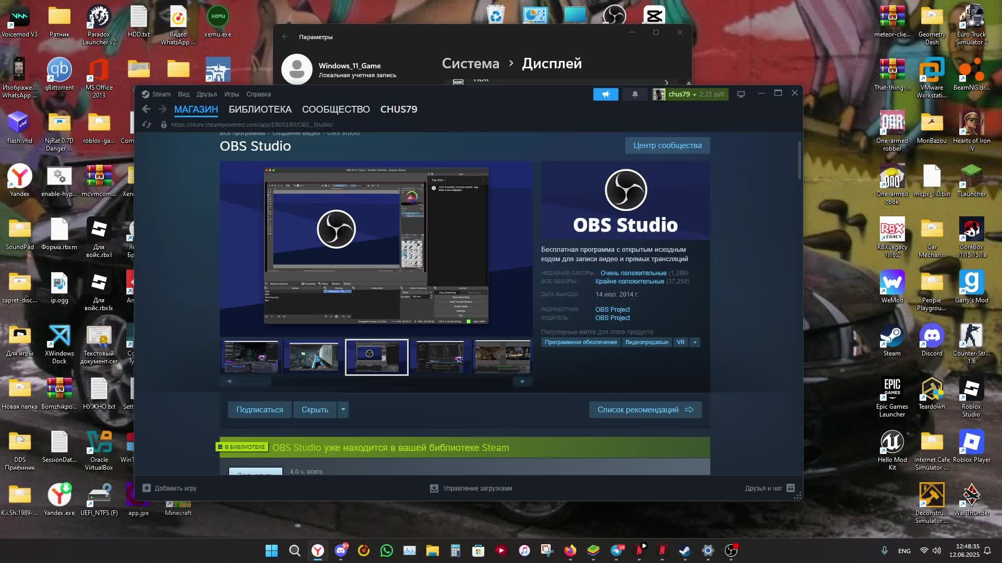Click the Подписаться button
Screen dimensions: 1002x563
tap(259, 410)
